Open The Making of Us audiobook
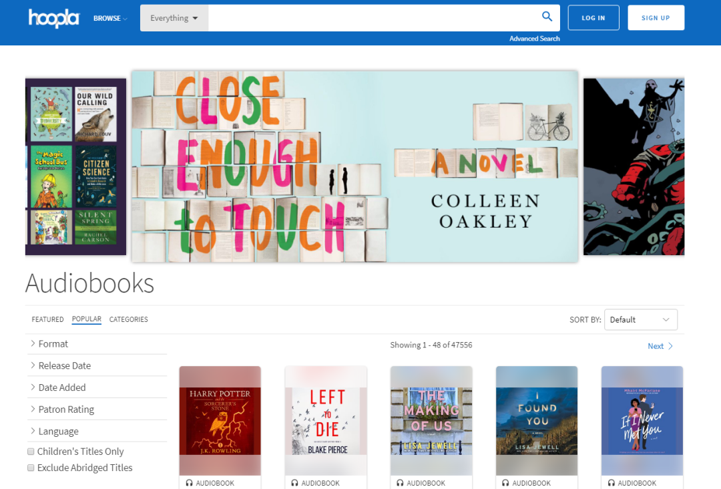This screenshot has height=489, width=721. coord(431,421)
